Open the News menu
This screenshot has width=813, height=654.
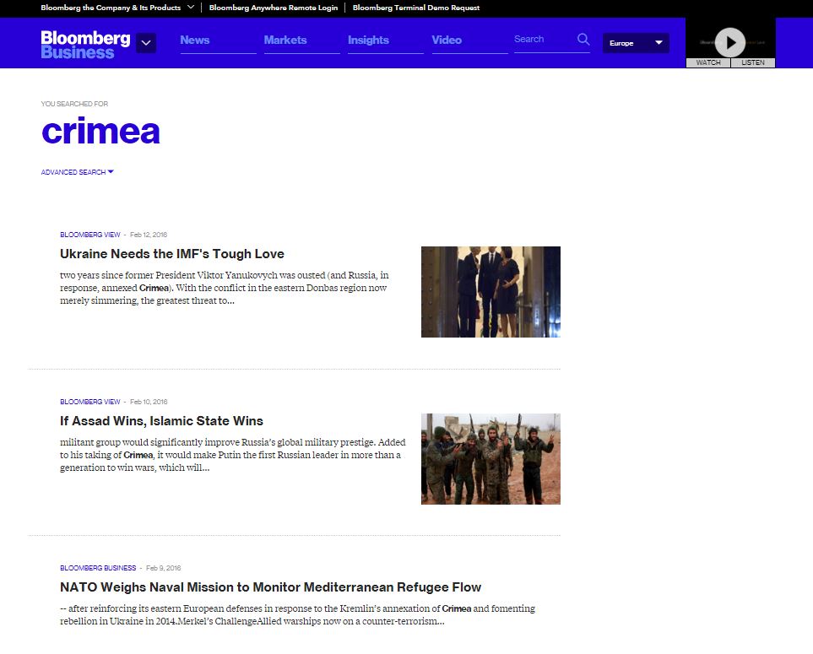pyautogui.click(x=195, y=41)
